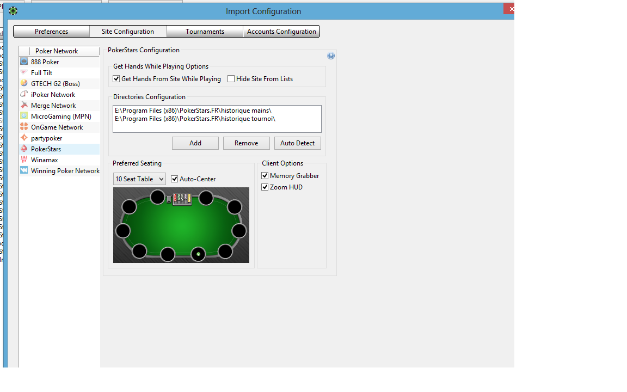Click the Winamax icon
The height and width of the screenshot is (392, 627).
(x=24, y=160)
